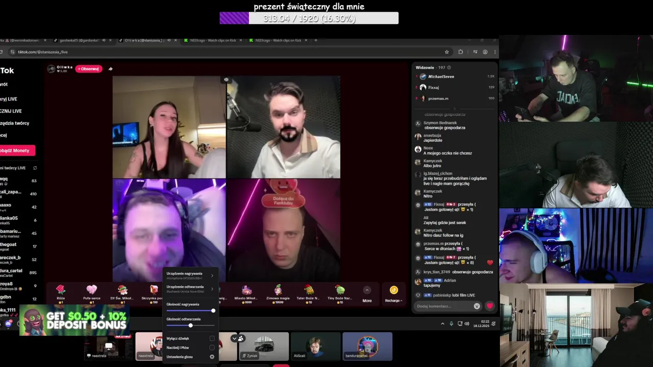The height and width of the screenshot is (367, 653).
Task: Open the browser profile avatar icon
Action: coord(485,52)
